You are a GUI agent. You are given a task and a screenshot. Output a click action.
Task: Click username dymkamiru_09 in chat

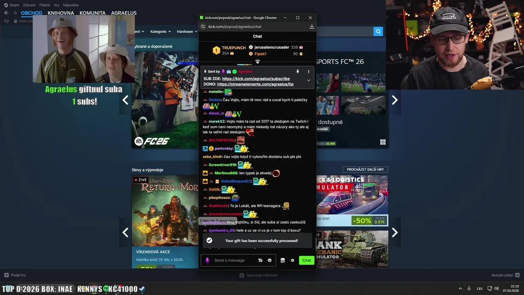pyautogui.click(x=221, y=230)
